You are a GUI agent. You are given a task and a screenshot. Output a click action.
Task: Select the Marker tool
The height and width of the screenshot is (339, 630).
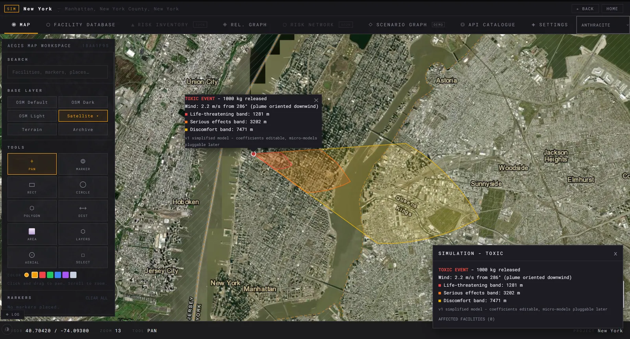coord(83,164)
